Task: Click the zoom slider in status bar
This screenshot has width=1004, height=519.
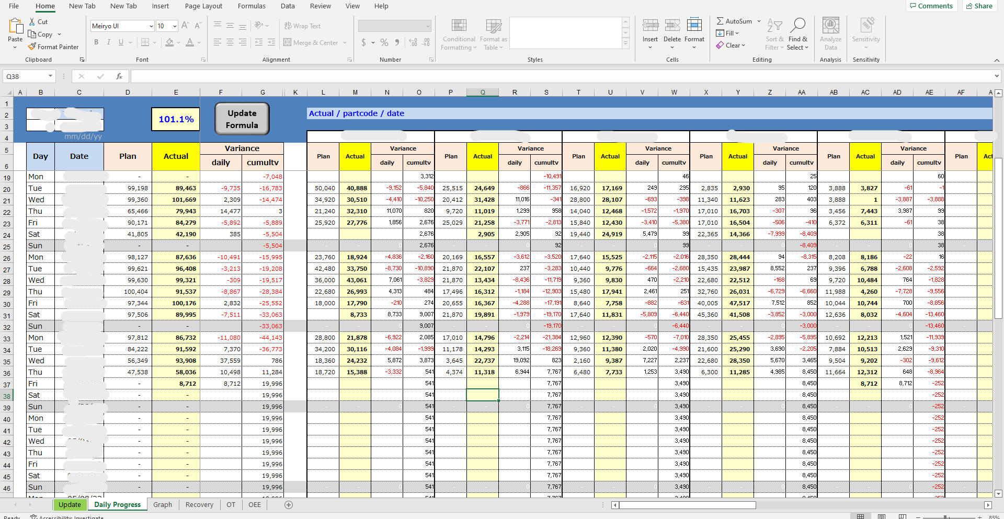Action: 945,517
